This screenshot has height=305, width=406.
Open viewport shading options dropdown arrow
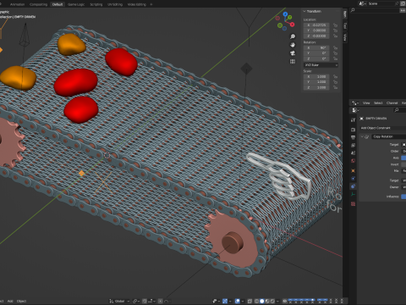277,301
